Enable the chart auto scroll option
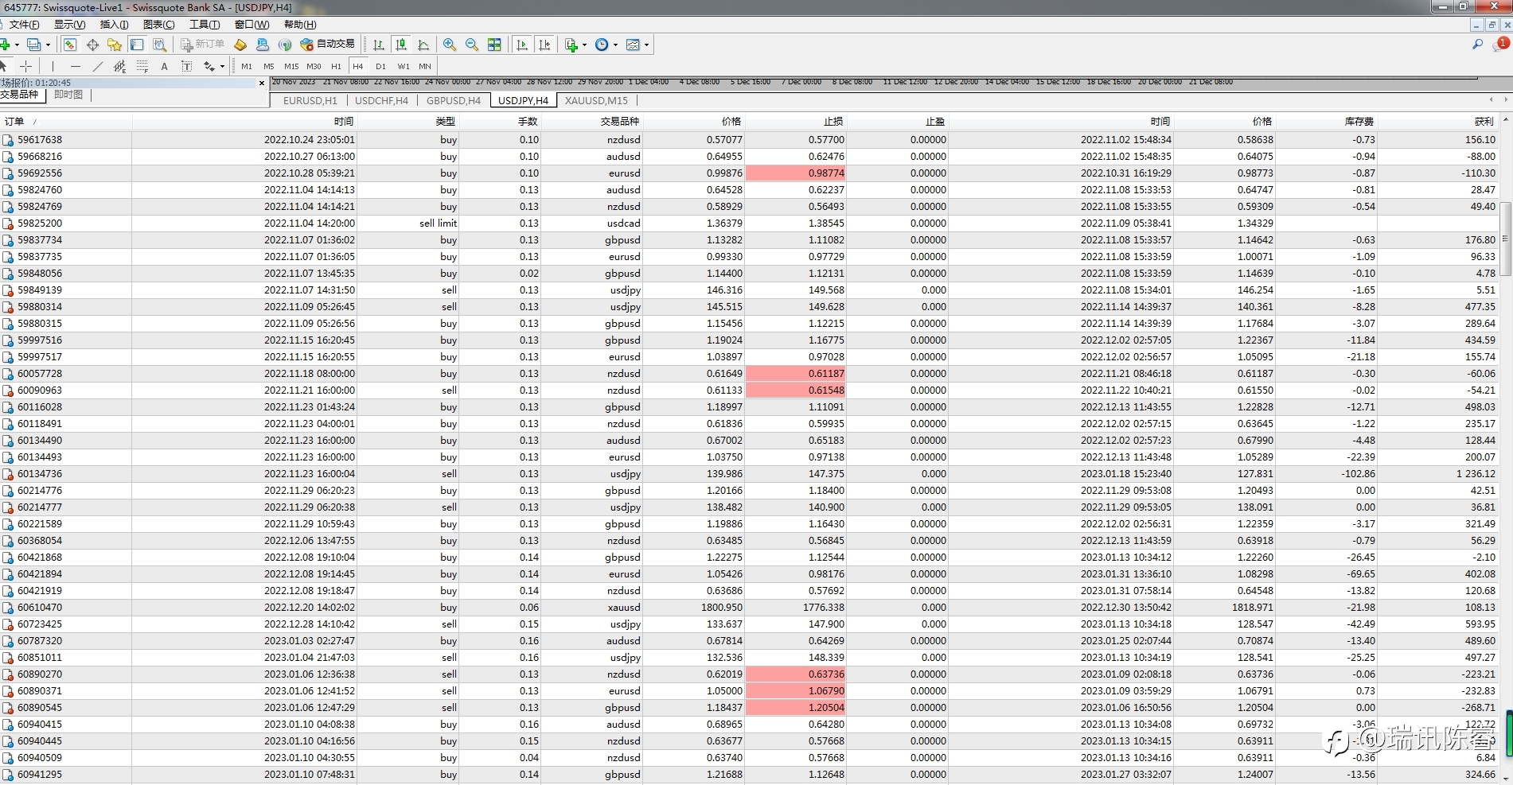Image resolution: width=1513 pixels, height=785 pixels. (x=522, y=45)
